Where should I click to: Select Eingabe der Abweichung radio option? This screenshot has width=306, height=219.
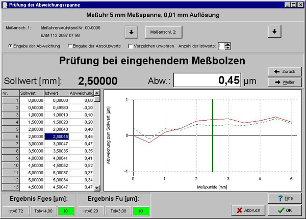pyautogui.click(x=10, y=46)
